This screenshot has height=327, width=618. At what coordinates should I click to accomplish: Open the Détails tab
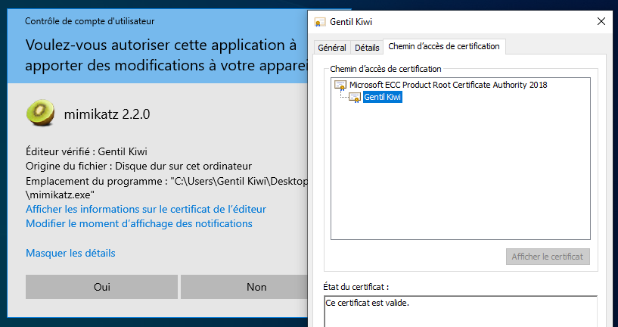[x=367, y=48]
